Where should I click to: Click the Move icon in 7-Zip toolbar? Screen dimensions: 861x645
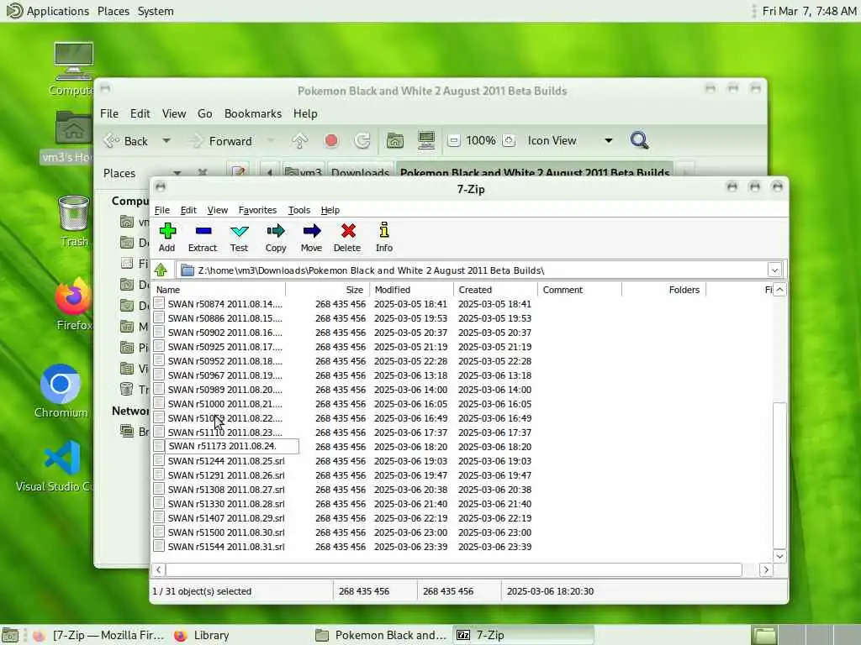[x=311, y=231]
